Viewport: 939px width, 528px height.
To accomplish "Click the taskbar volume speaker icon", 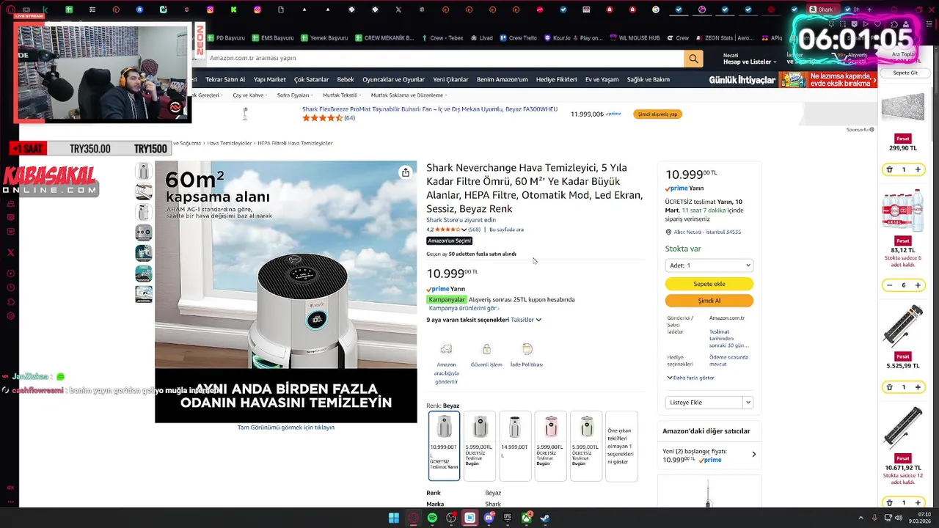I will pyautogui.click(x=898, y=518).
